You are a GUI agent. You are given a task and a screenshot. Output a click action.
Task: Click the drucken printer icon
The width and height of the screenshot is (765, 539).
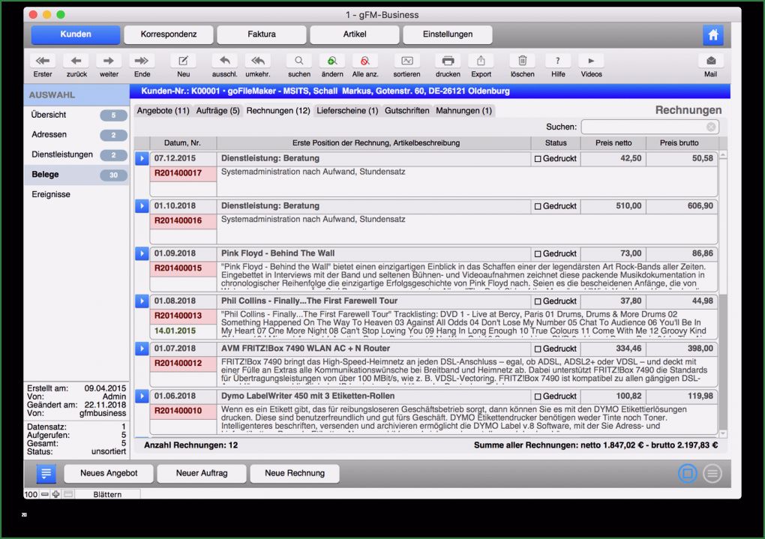pos(448,61)
